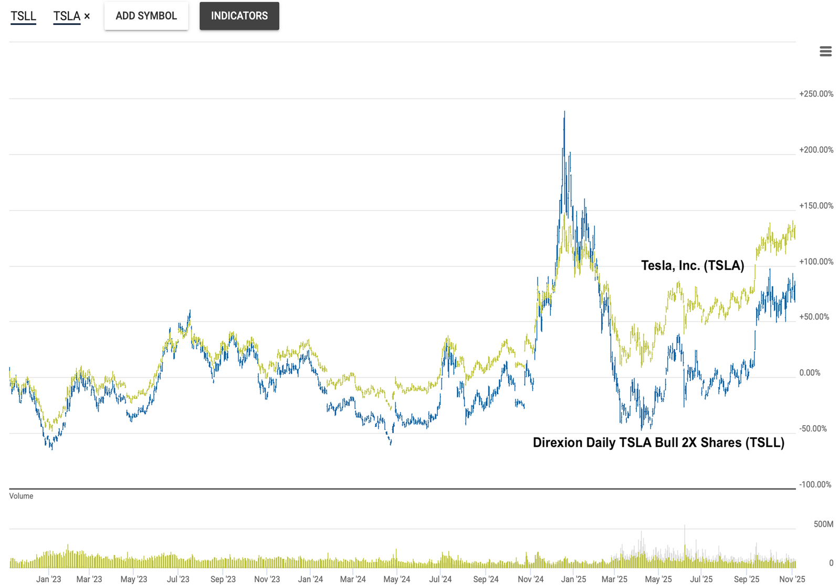Open the INDICATORS dropdown
Viewport: 840px width, 588px height.
click(x=239, y=16)
